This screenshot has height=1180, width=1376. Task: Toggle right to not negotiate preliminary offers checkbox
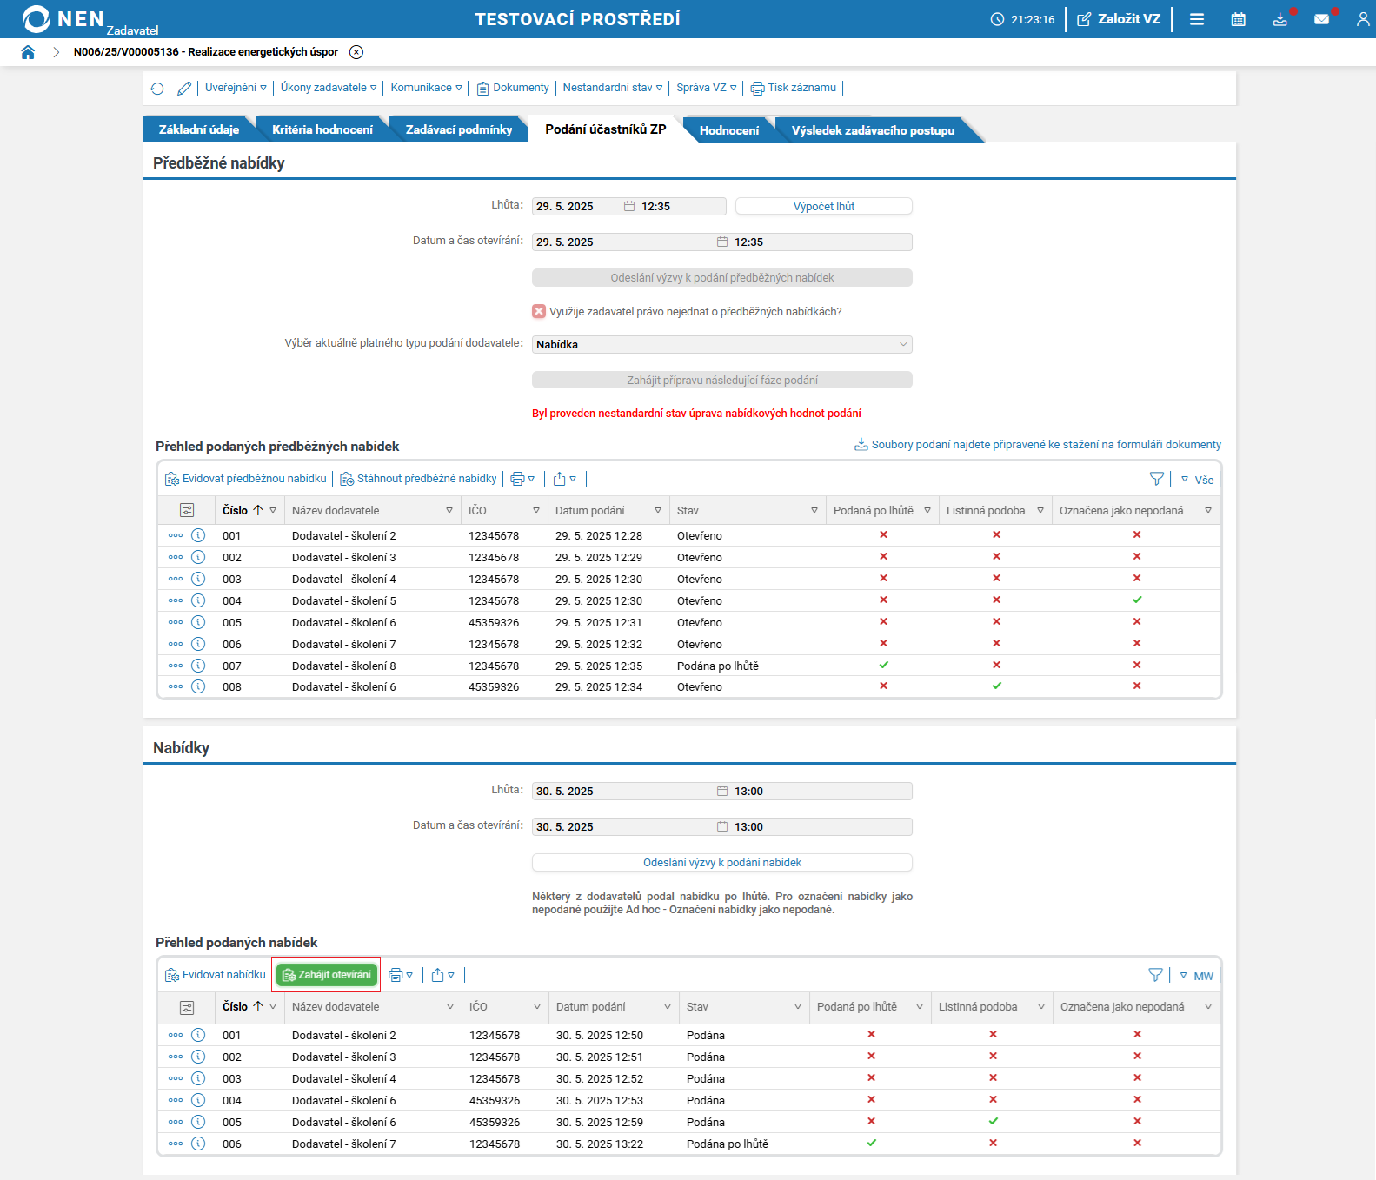pos(539,311)
